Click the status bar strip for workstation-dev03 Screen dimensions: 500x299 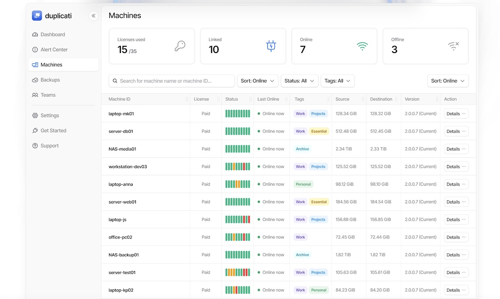coord(238,166)
